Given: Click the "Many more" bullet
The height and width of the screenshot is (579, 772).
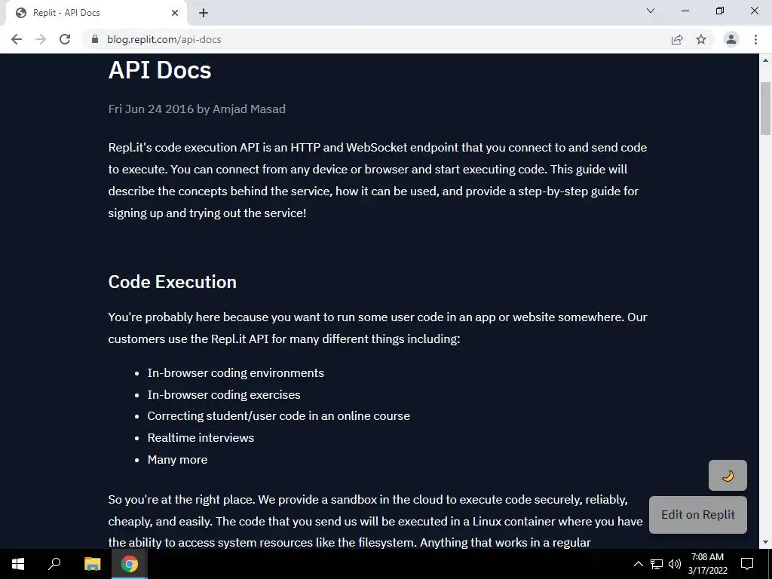Looking at the screenshot, I should (177, 460).
